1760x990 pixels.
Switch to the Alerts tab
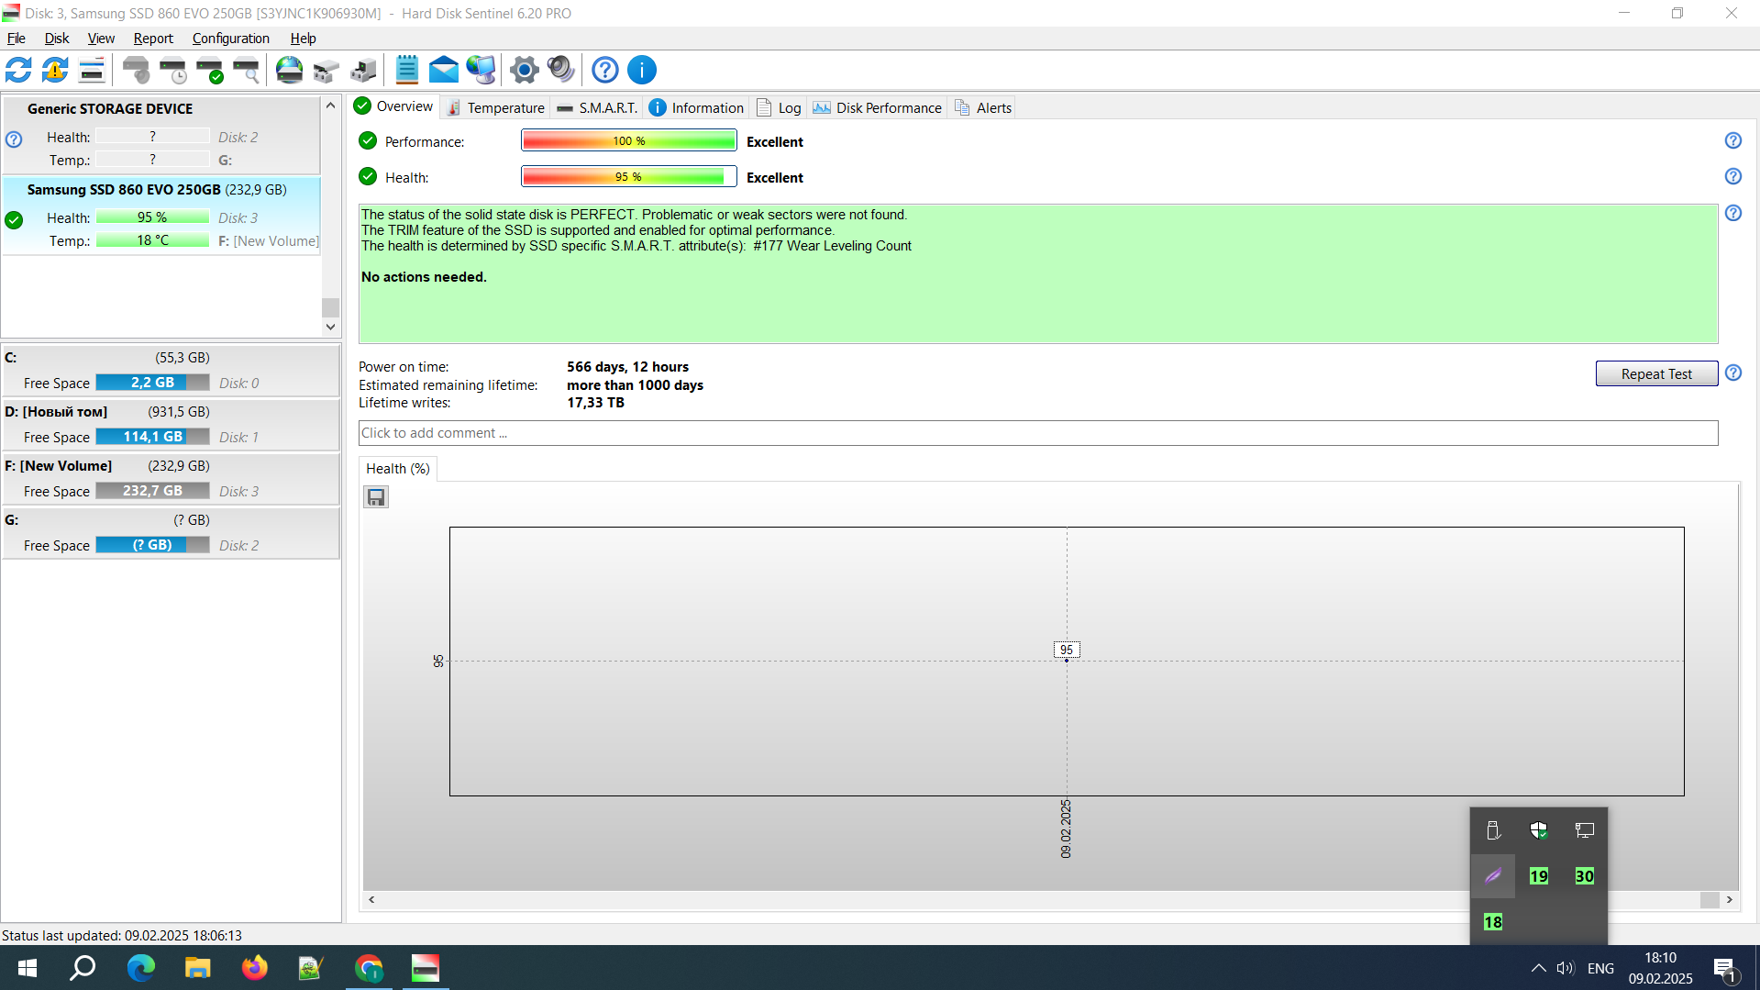point(982,107)
